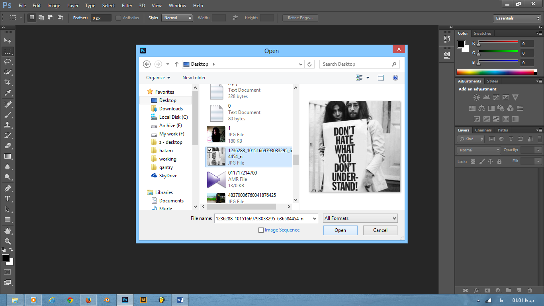Open the All Formats dropdown
This screenshot has width=544, height=306.
(x=360, y=218)
